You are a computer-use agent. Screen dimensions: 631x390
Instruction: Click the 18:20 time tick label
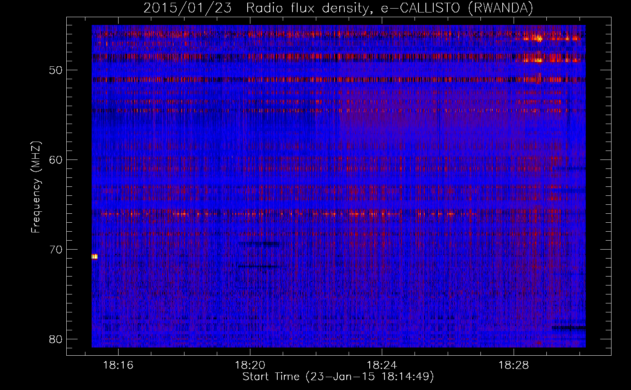(x=250, y=365)
